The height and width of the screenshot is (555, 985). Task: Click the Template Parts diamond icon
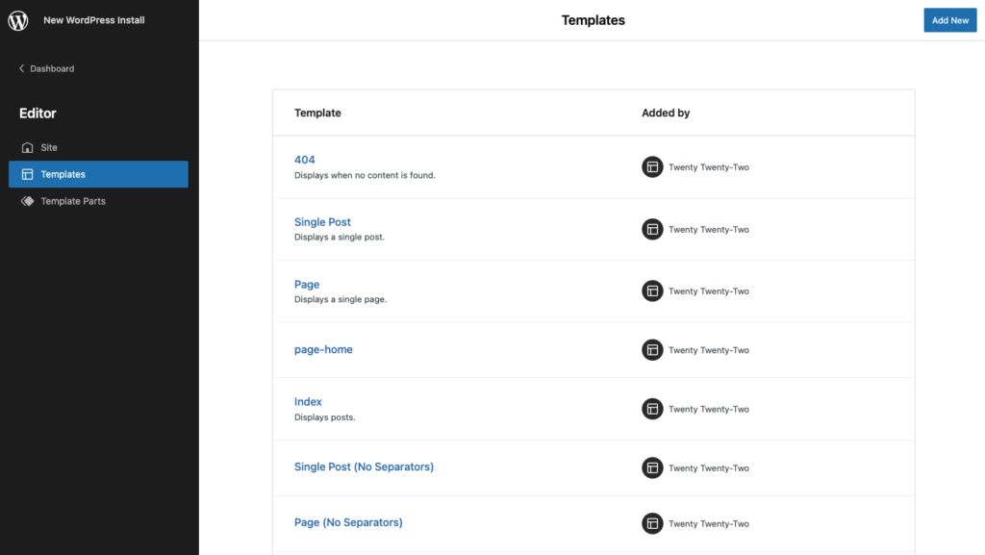click(27, 201)
